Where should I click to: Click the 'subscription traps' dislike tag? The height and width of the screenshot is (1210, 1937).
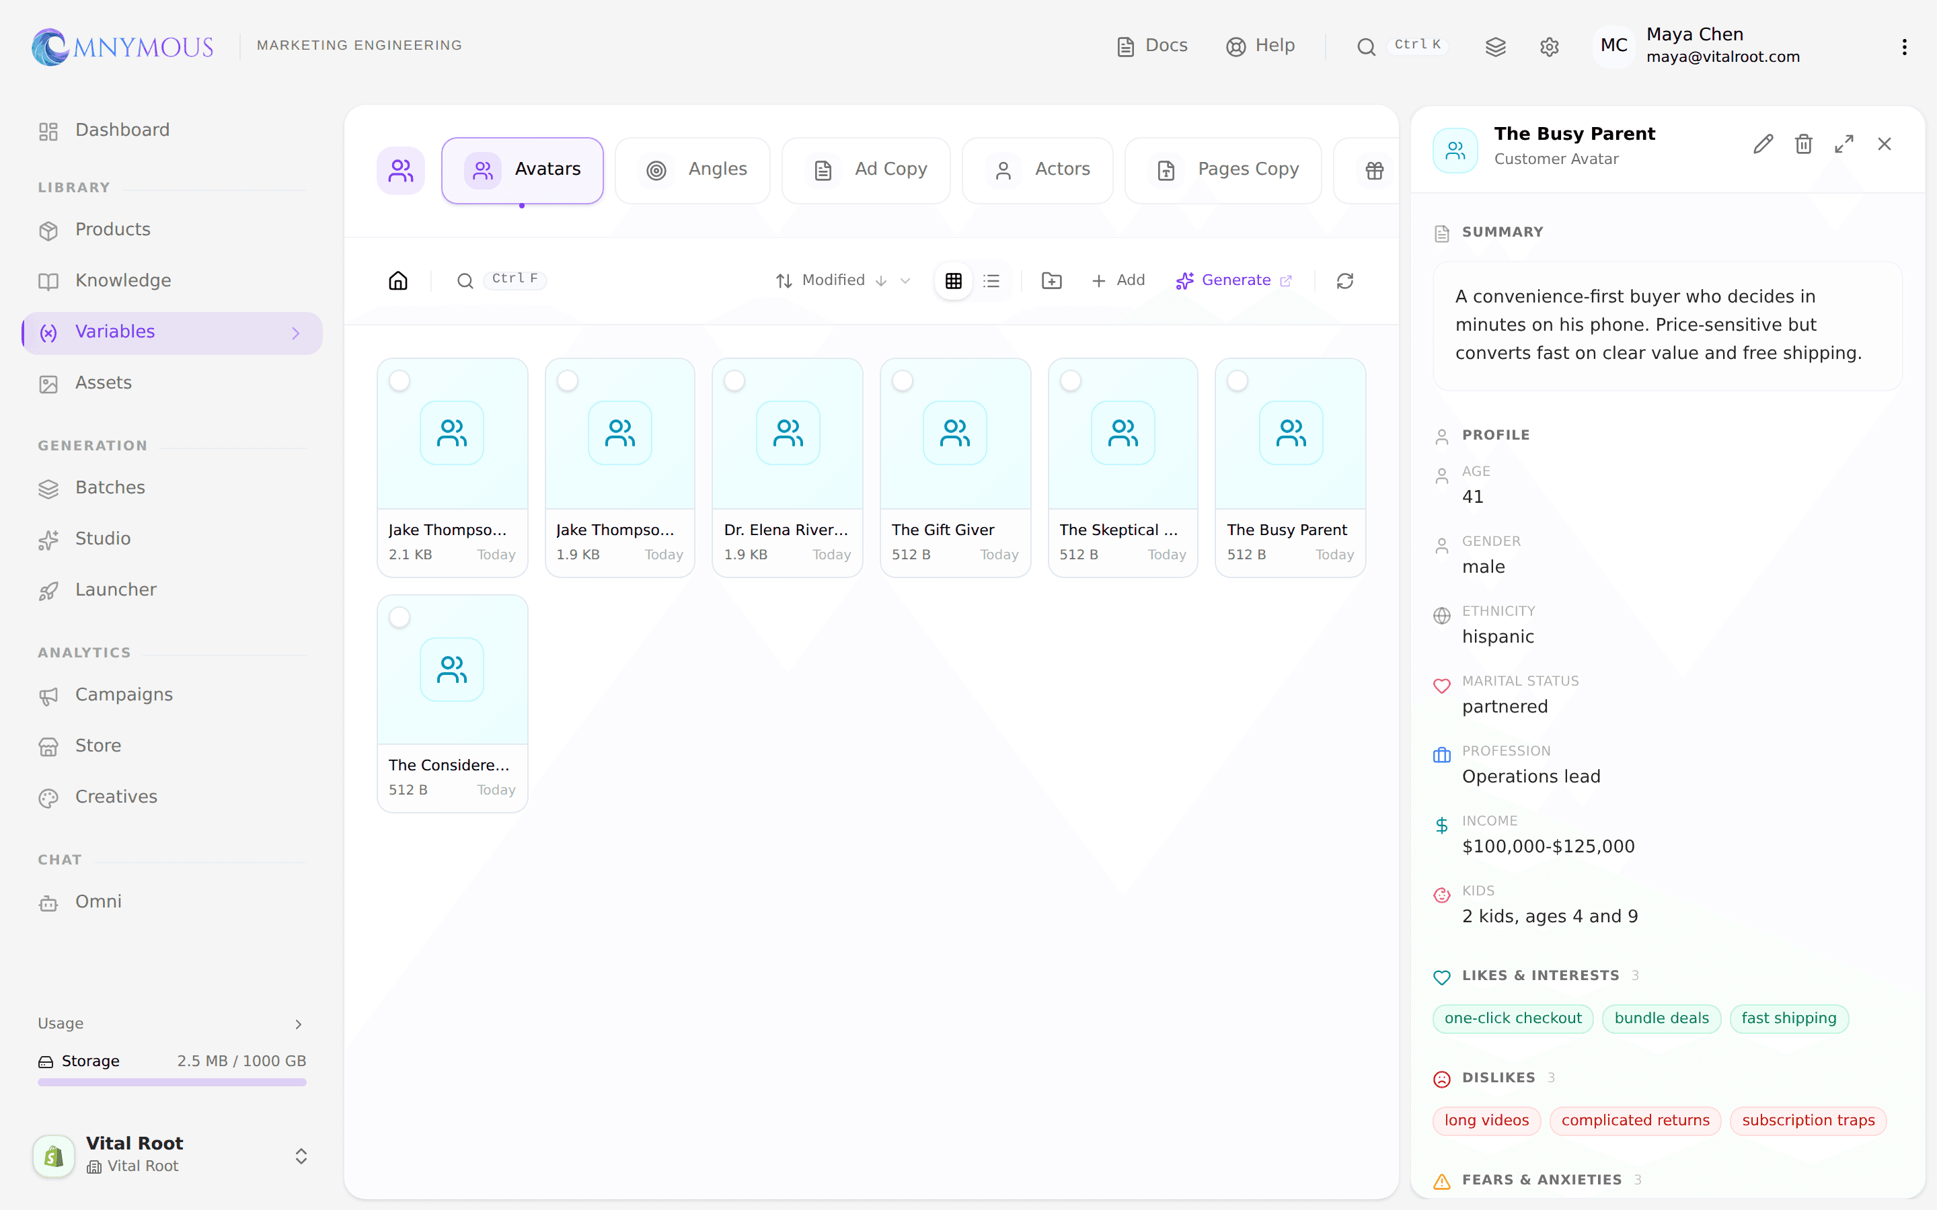[1808, 1121]
